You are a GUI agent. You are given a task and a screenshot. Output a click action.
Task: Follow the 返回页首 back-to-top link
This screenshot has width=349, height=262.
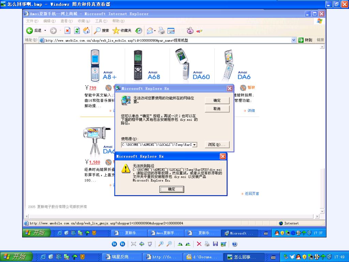[x=252, y=194]
